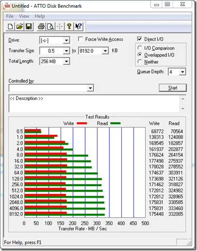Image resolution: width=197 pixels, height=251 pixels.
Task: Click the green Read legend swatch
Action: coord(116,123)
